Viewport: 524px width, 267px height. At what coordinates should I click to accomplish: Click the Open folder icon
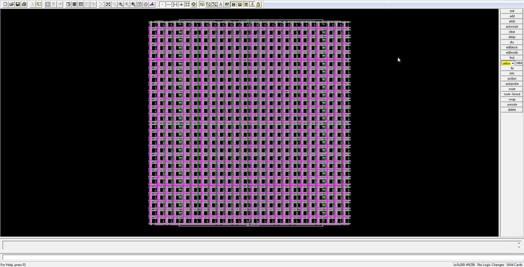(11, 4)
